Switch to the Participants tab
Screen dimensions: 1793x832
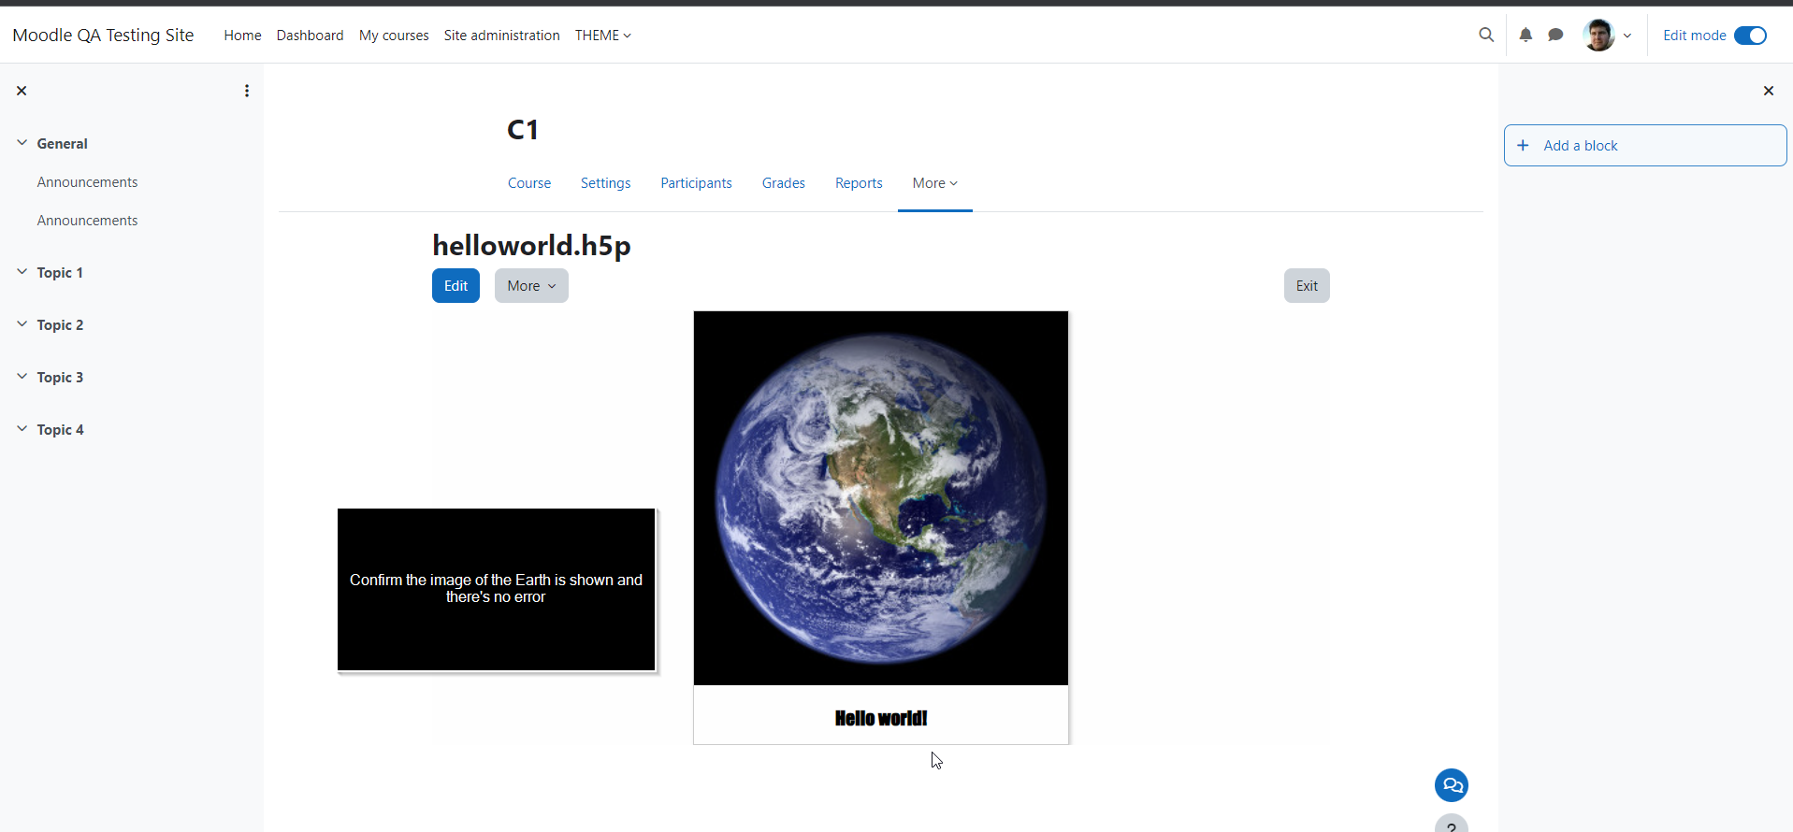[696, 183]
